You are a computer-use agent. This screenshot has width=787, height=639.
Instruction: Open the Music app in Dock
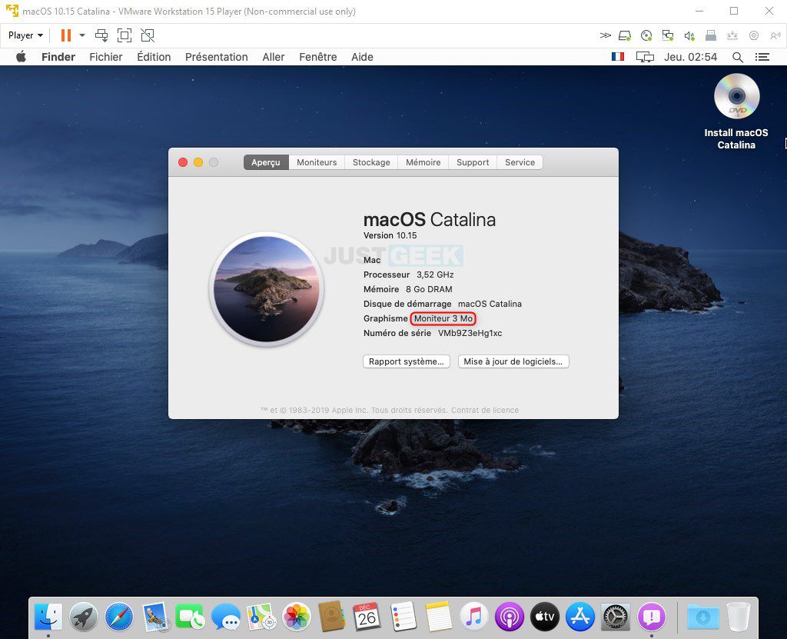(474, 616)
